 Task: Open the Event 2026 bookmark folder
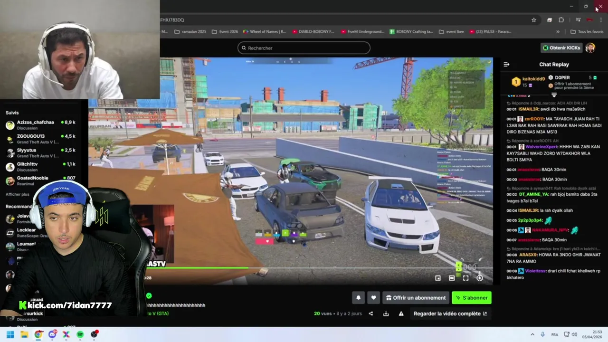[225, 32]
